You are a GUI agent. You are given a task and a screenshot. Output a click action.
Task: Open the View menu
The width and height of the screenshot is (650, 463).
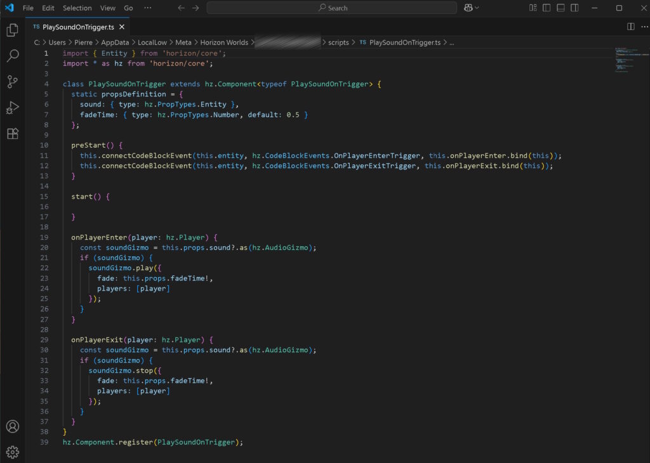(x=107, y=8)
